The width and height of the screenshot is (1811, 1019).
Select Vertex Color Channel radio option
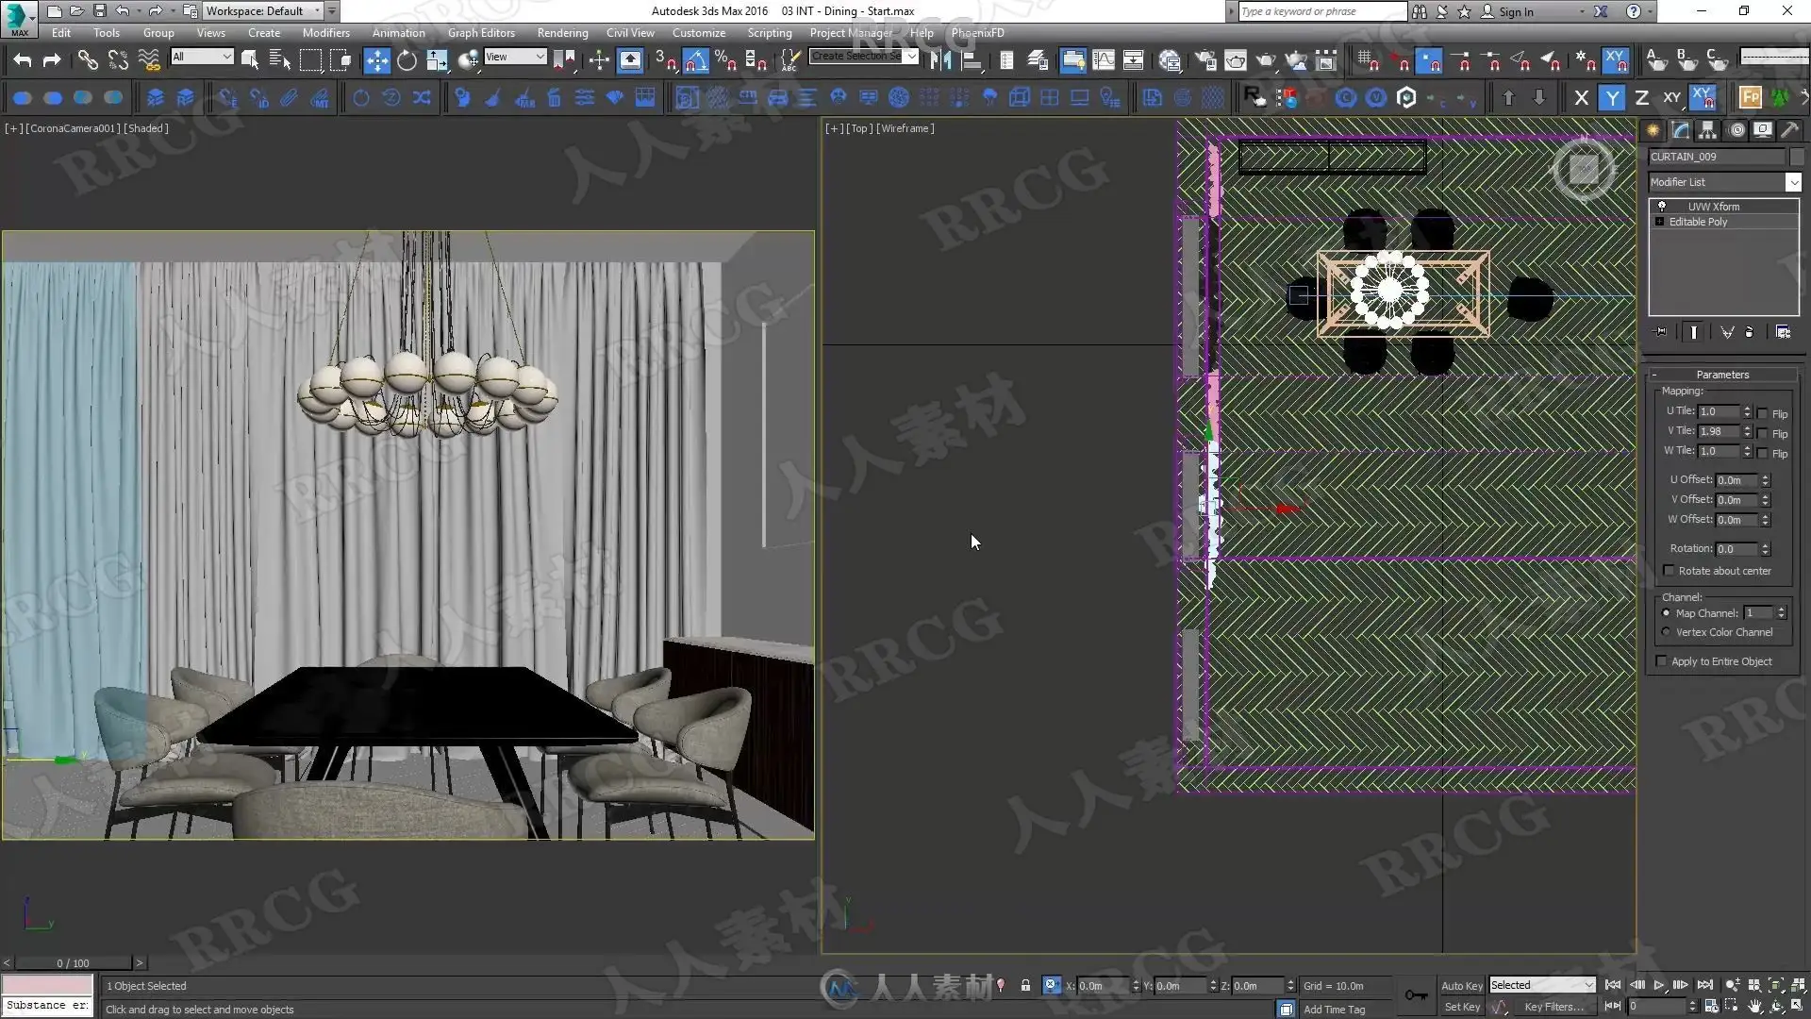pos(1666,632)
